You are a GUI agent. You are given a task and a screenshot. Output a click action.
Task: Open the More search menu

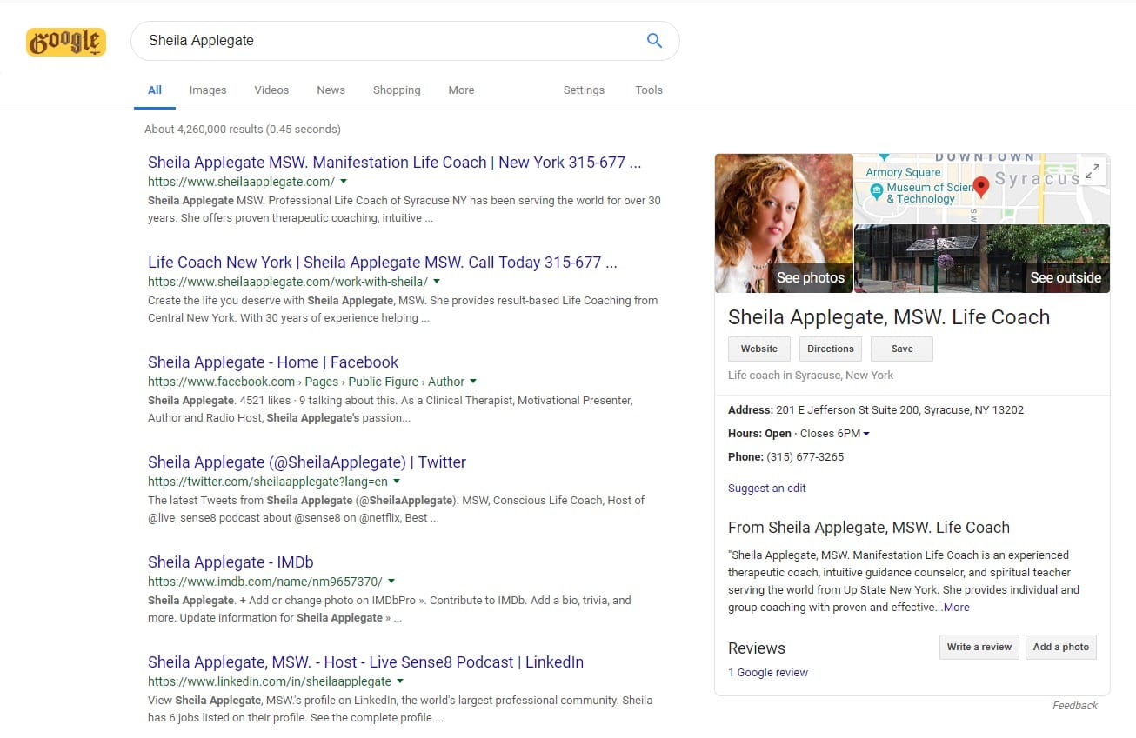[x=461, y=90]
